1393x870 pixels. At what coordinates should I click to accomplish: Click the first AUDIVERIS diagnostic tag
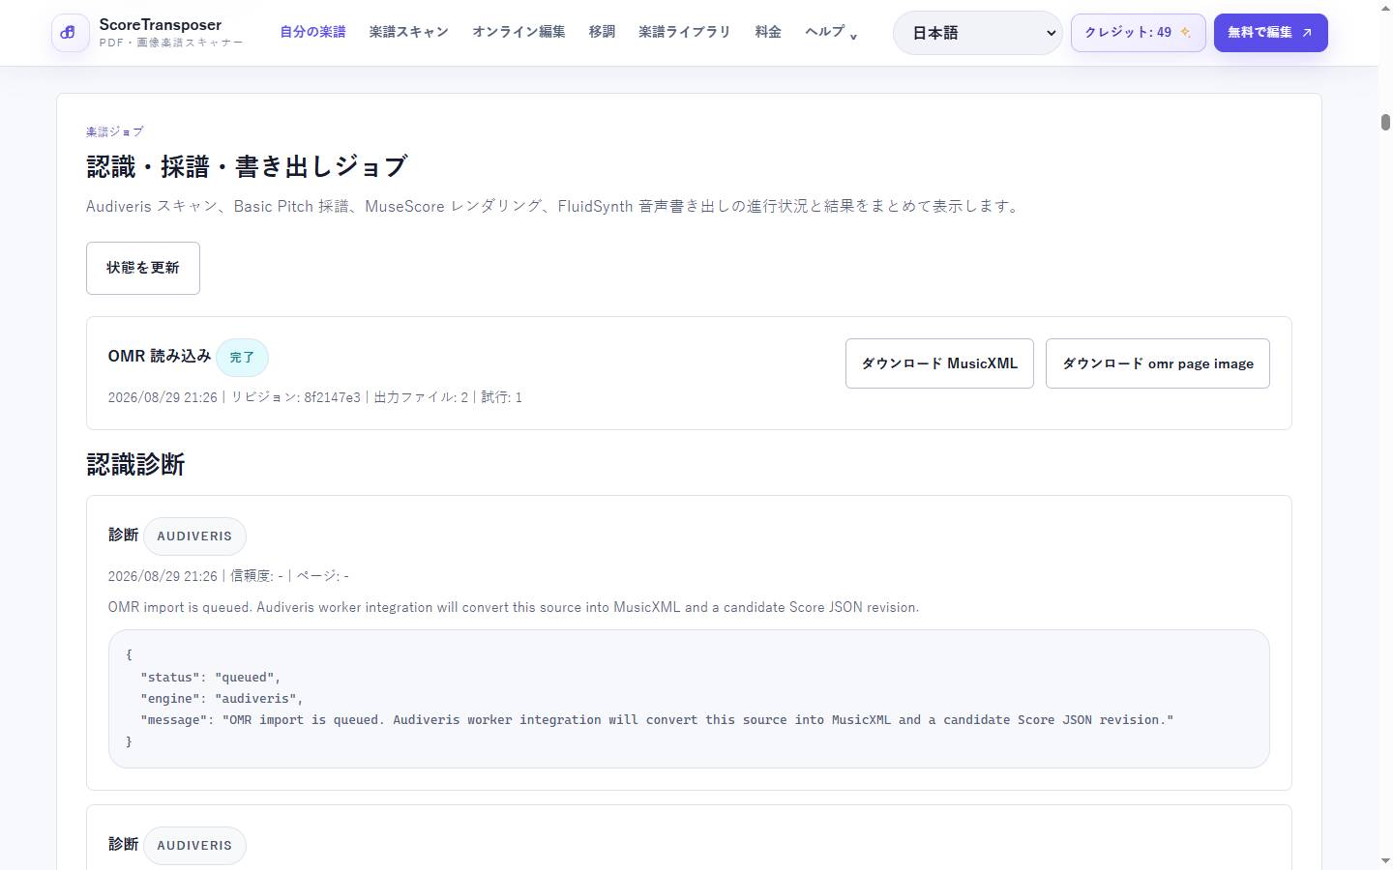pos(194,536)
